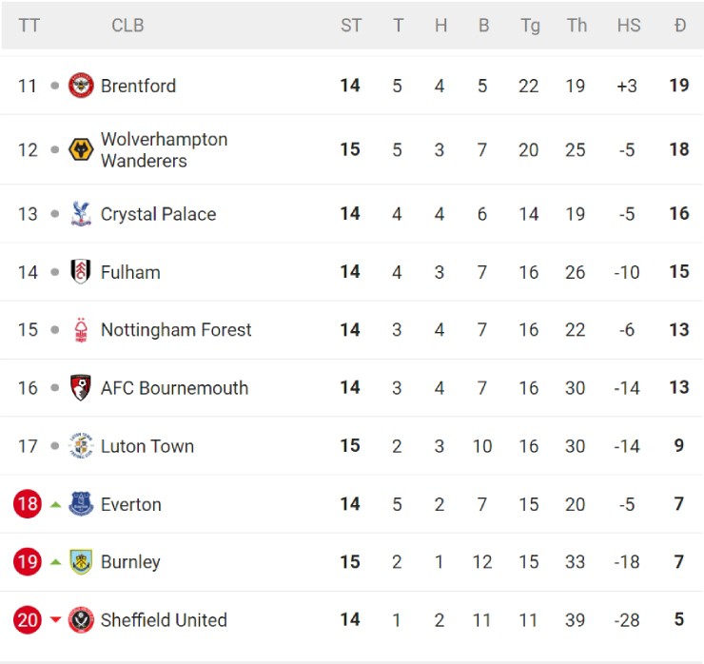
Task: Click the Burnley club crest icon
Action: [81, 562]
